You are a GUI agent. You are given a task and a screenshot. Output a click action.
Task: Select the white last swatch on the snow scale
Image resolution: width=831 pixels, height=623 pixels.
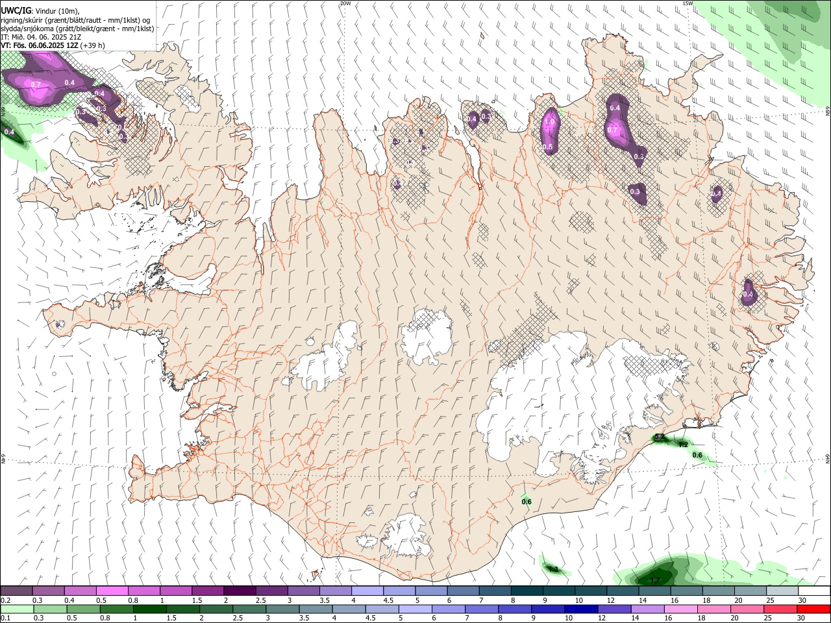815,590
